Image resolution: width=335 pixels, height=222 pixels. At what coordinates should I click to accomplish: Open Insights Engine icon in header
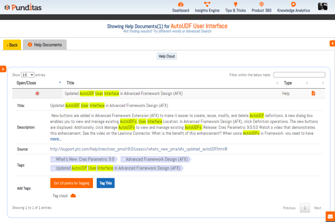(207, 4)
